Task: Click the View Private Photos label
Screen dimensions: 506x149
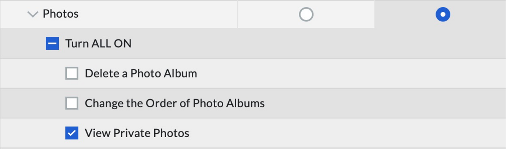Action: tap(137, 133)
